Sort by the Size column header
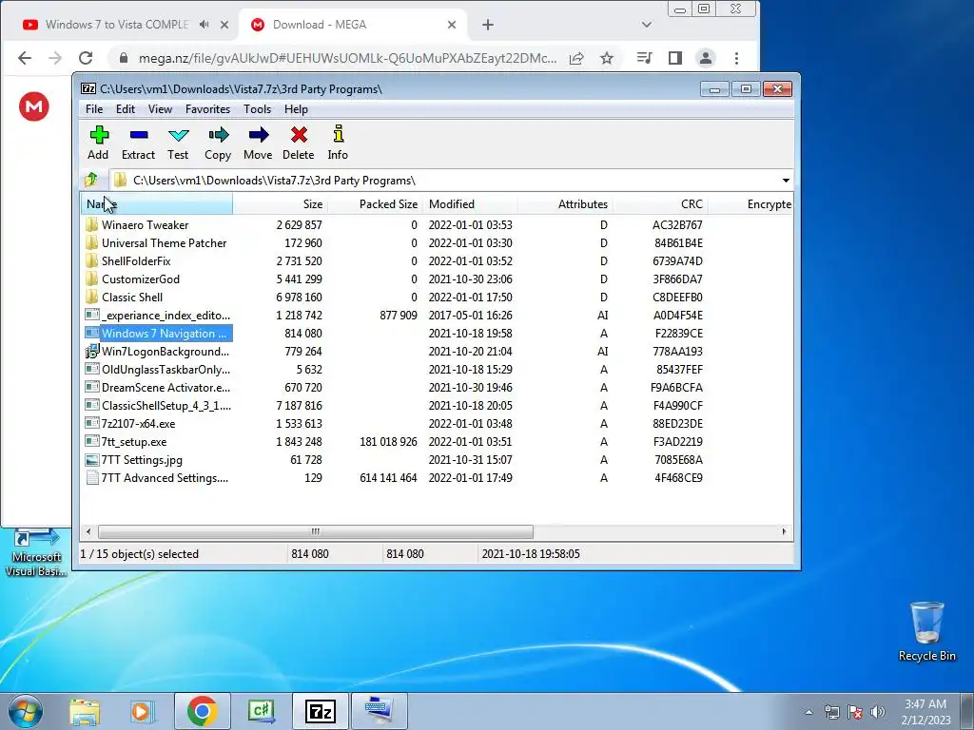This screenshot has height=730, width=974. pos(281,204)
